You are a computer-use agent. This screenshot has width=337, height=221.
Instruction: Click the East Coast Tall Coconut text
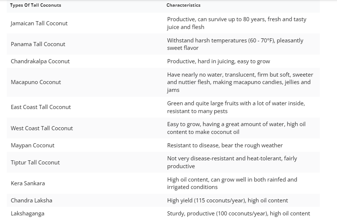[41, 107]
